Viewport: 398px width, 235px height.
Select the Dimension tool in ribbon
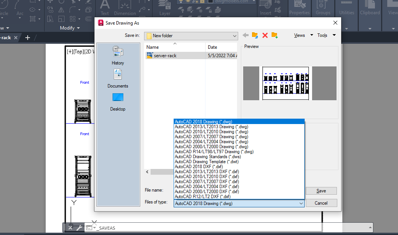125,8
